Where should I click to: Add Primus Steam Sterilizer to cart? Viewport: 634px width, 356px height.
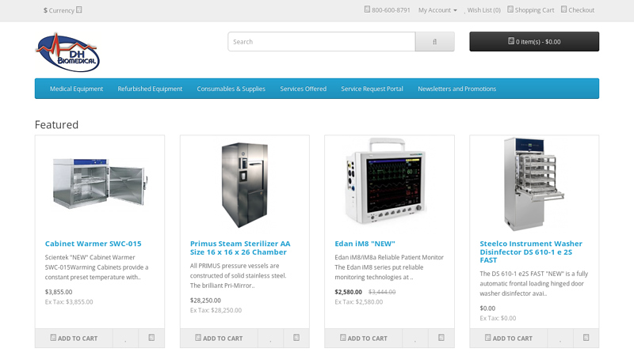tap(219, 339)
